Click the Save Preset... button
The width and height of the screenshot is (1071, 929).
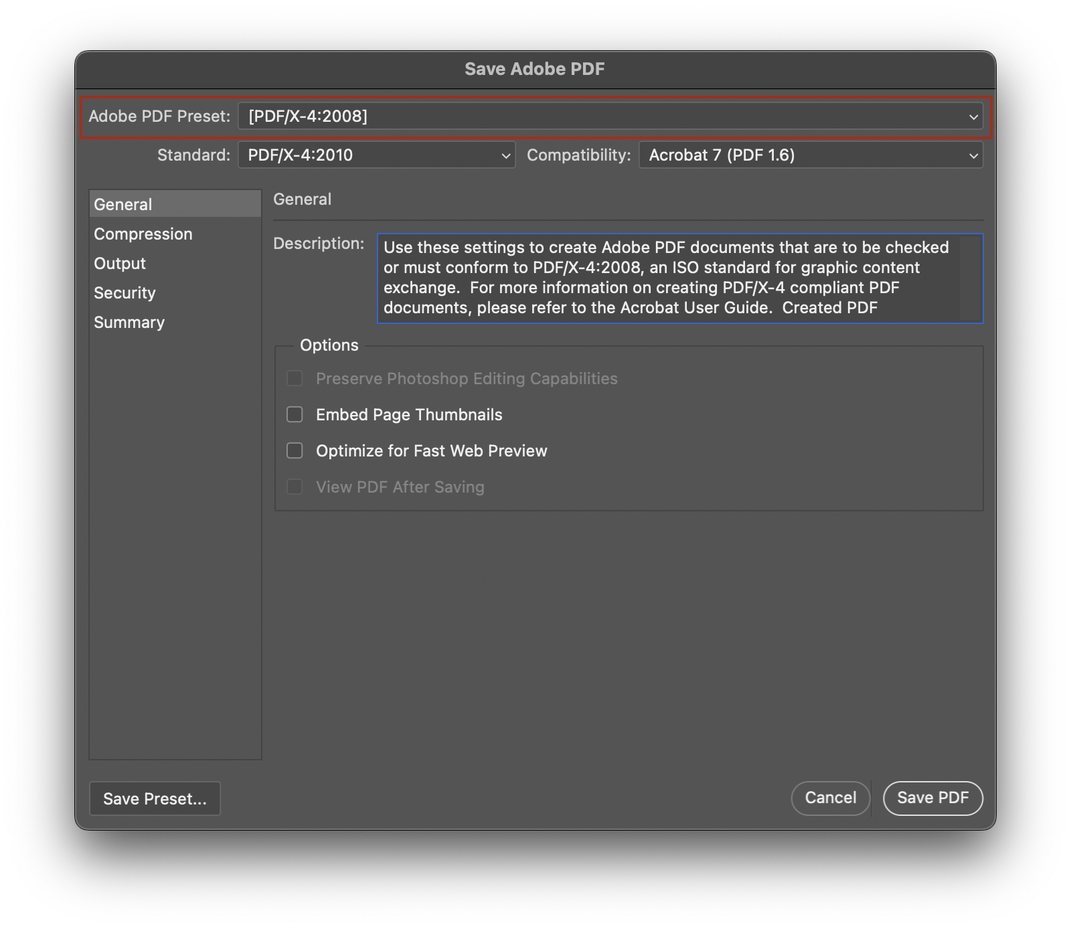(x=155, y=798)
